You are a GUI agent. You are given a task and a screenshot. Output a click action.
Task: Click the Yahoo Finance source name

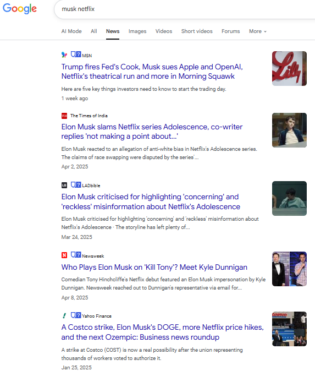pyautogui.click(x=97, y=316)
